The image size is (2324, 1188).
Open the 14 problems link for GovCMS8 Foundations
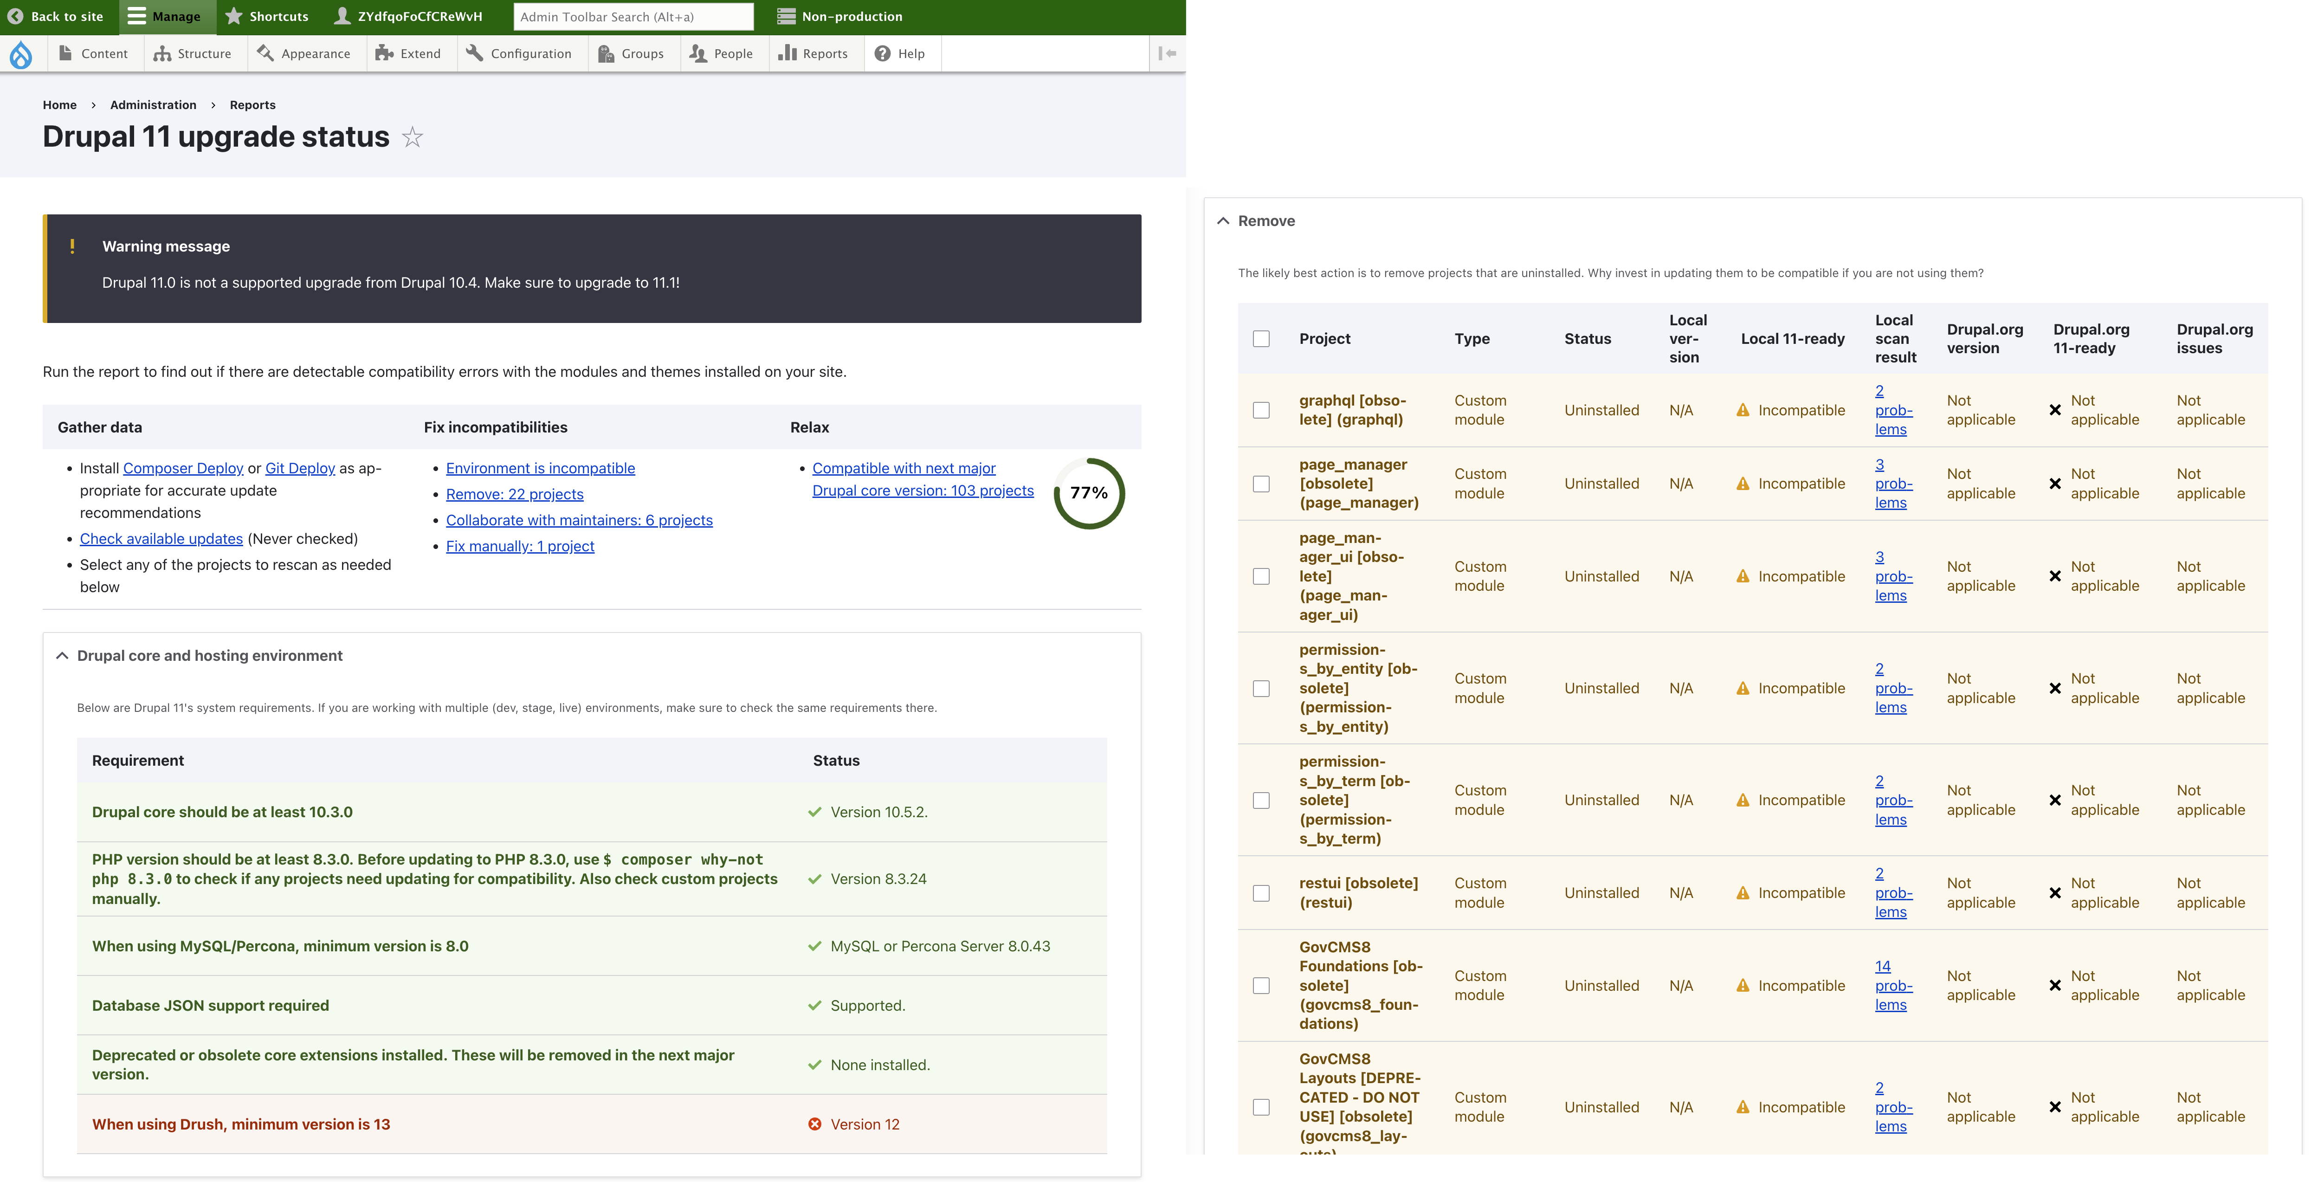1892,985
